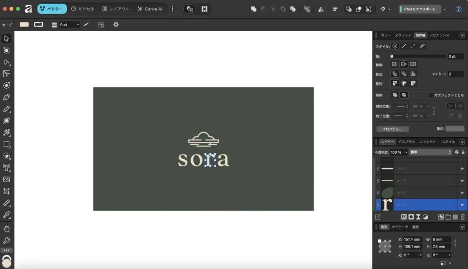Select the Node tool
The height and width of the screenshot is (269, 468).
pos(6,62)
